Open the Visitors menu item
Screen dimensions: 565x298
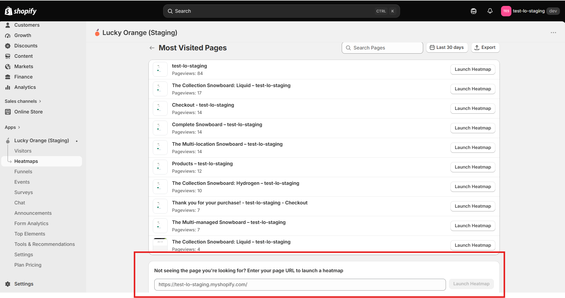[x=23, y=151]
